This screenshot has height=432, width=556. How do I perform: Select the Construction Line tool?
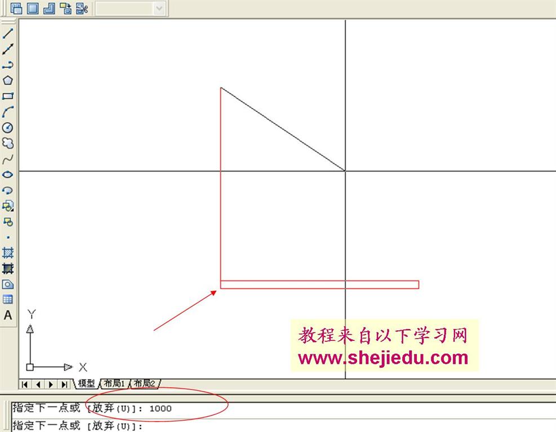tap(8, 49)
